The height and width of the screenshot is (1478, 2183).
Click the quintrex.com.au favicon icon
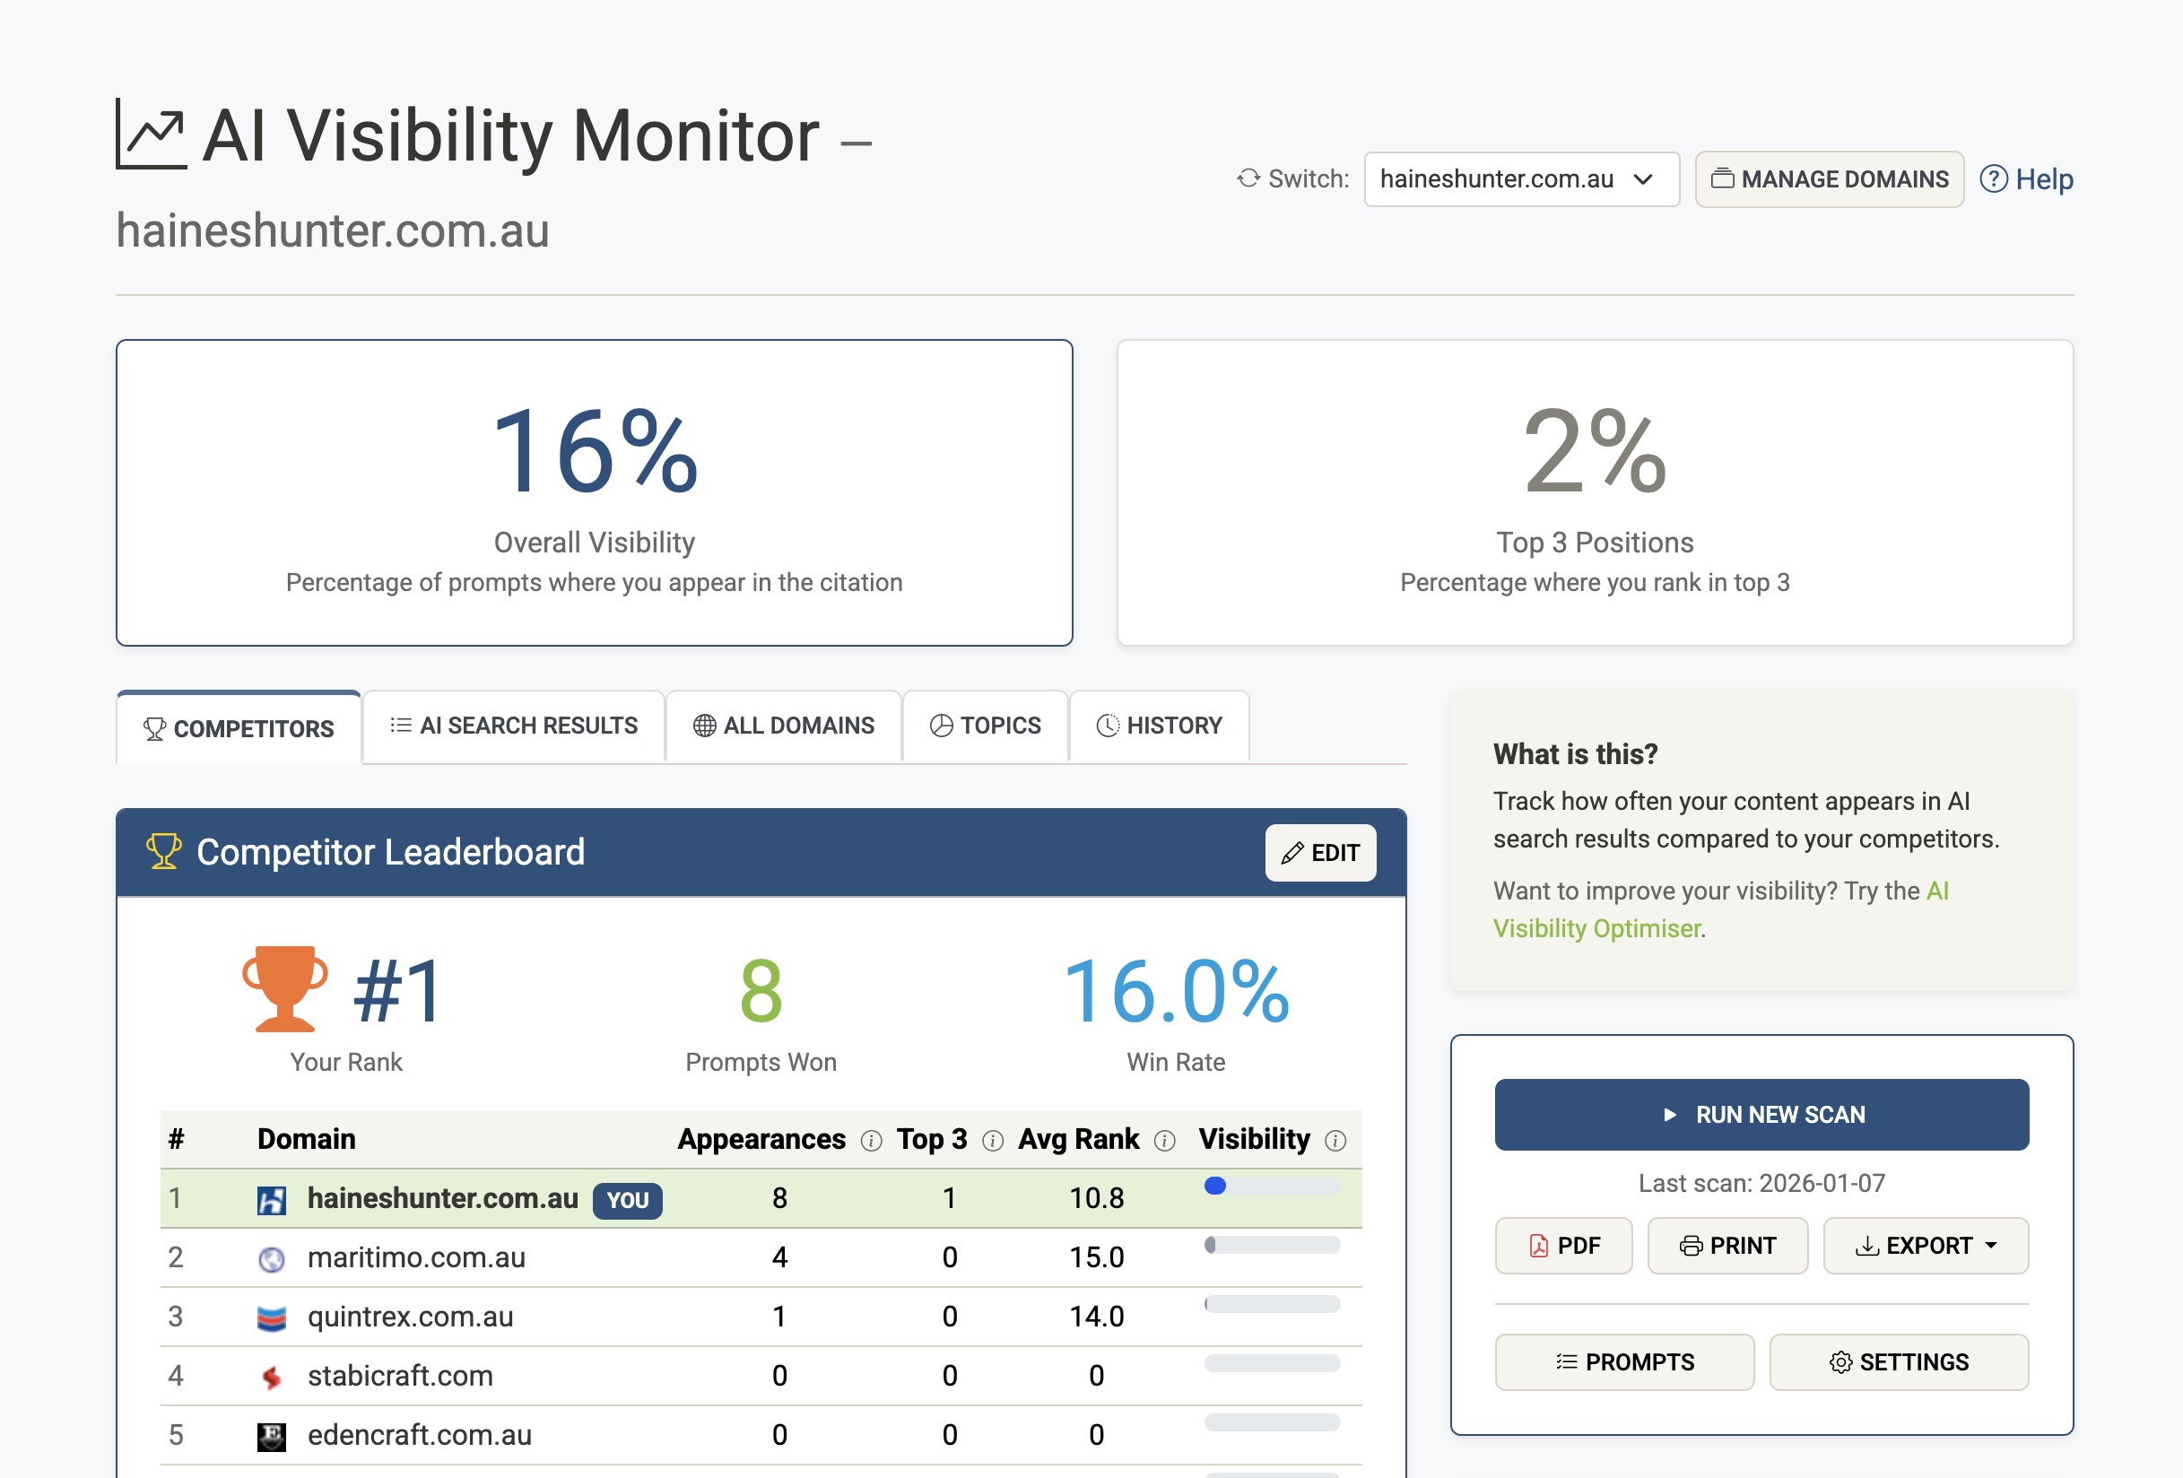(x=272, y=1317)
